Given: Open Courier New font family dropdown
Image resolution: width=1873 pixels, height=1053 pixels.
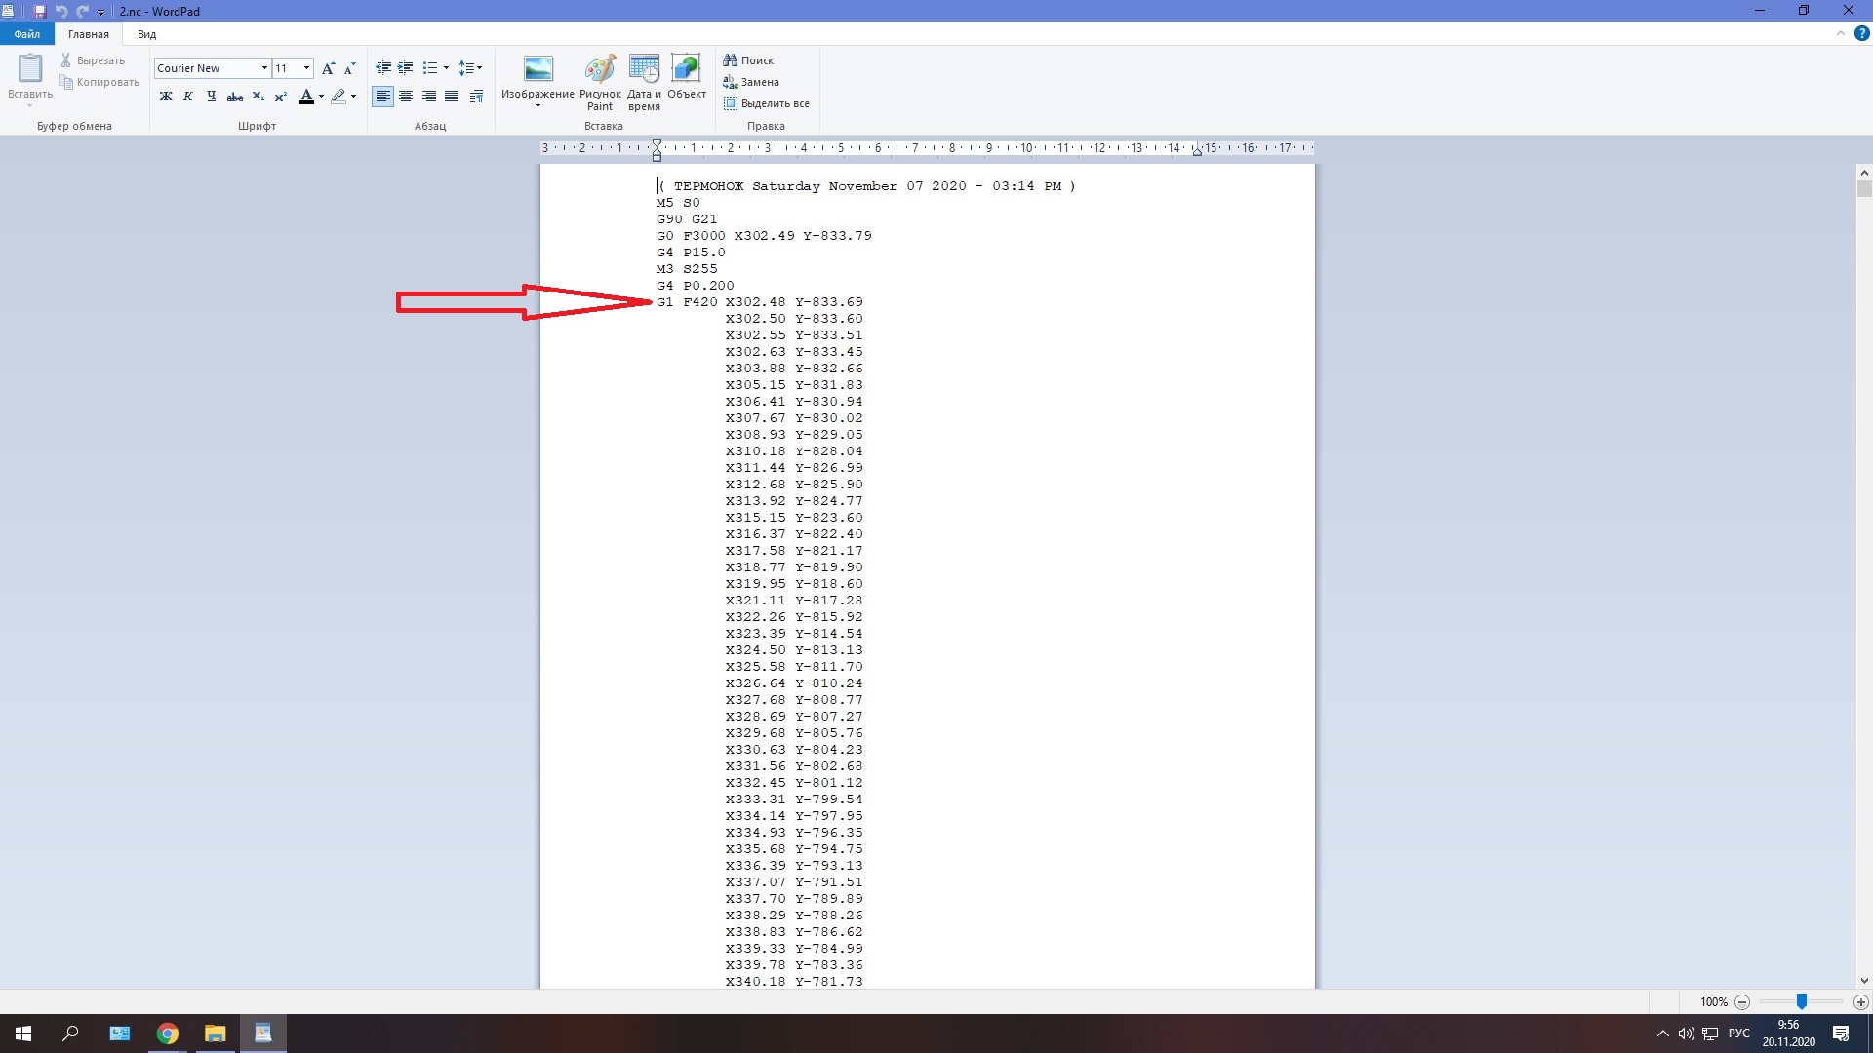Looking at the screenshot, I should (264, 68).
